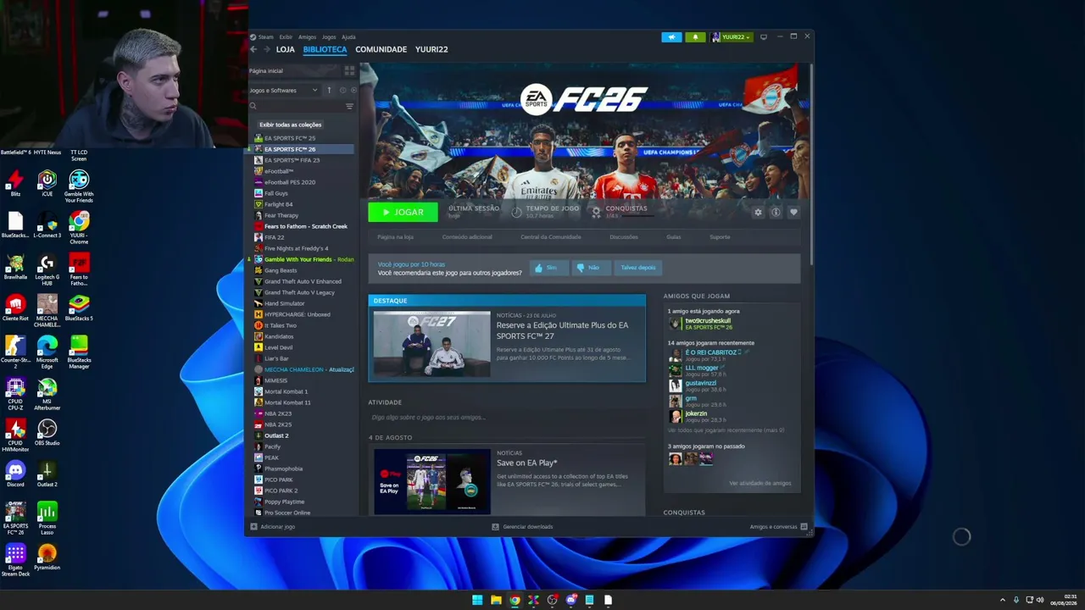Open YUURI22 account dropdown

click(732, 37)
